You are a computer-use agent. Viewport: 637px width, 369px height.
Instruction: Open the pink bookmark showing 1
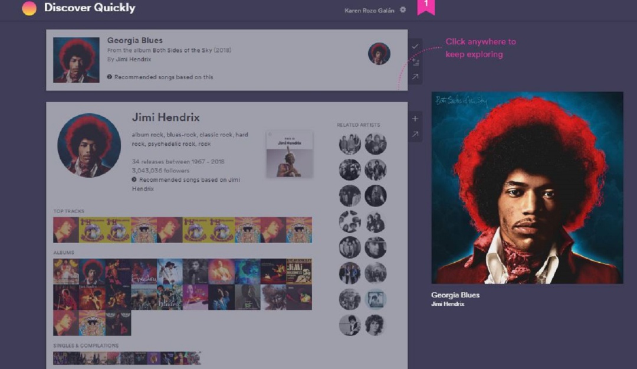pos(426,6)
